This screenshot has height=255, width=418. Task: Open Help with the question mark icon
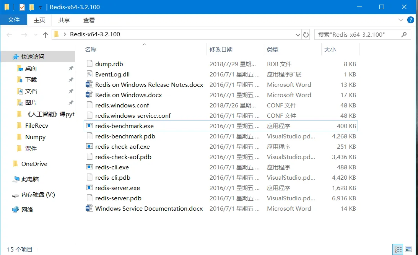pos(410,20)
